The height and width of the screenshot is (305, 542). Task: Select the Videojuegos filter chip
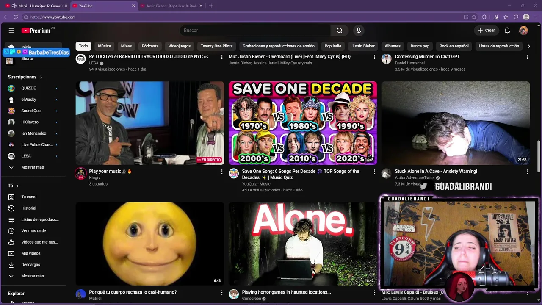coord(180,46)
